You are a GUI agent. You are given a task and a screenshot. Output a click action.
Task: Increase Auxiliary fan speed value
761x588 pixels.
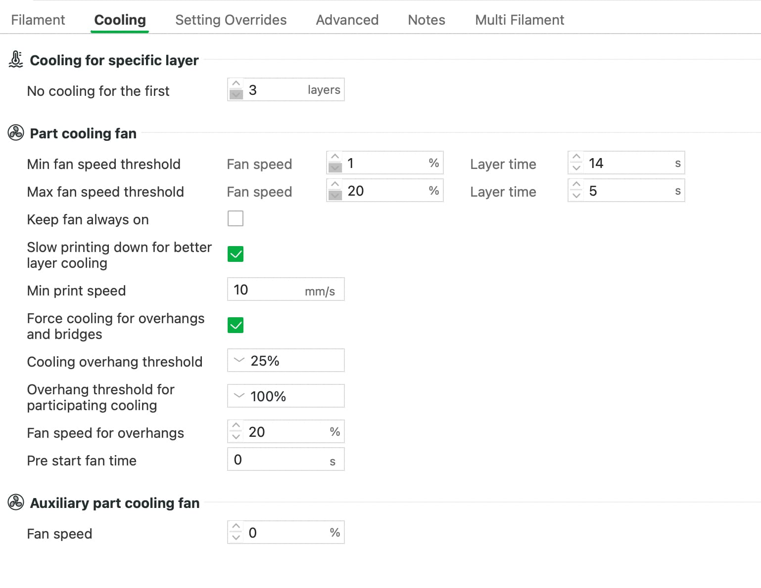coord(236,526)
